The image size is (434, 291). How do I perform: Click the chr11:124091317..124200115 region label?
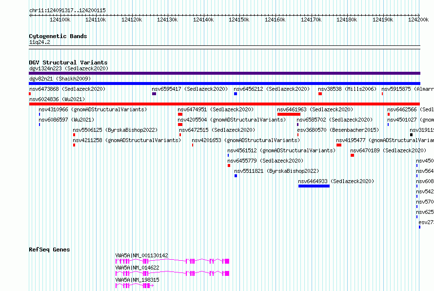click(67, 11)
